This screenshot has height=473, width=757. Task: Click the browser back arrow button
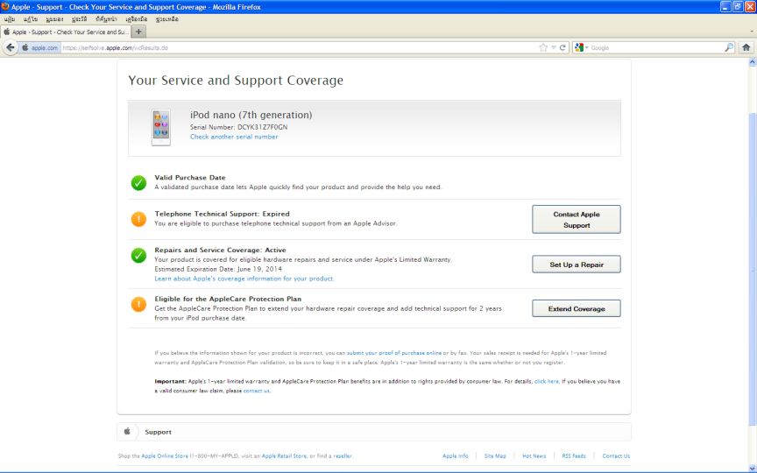click(x=11, y=47)
